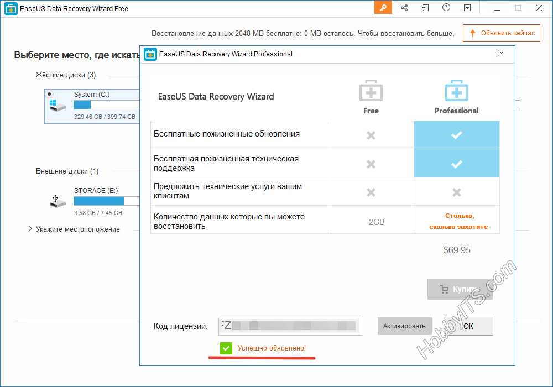The width and height of the screenshot is (553, 387).
Task: Click the STORAGE (E:) USB drive icon
Action: (x=57, y=201)
